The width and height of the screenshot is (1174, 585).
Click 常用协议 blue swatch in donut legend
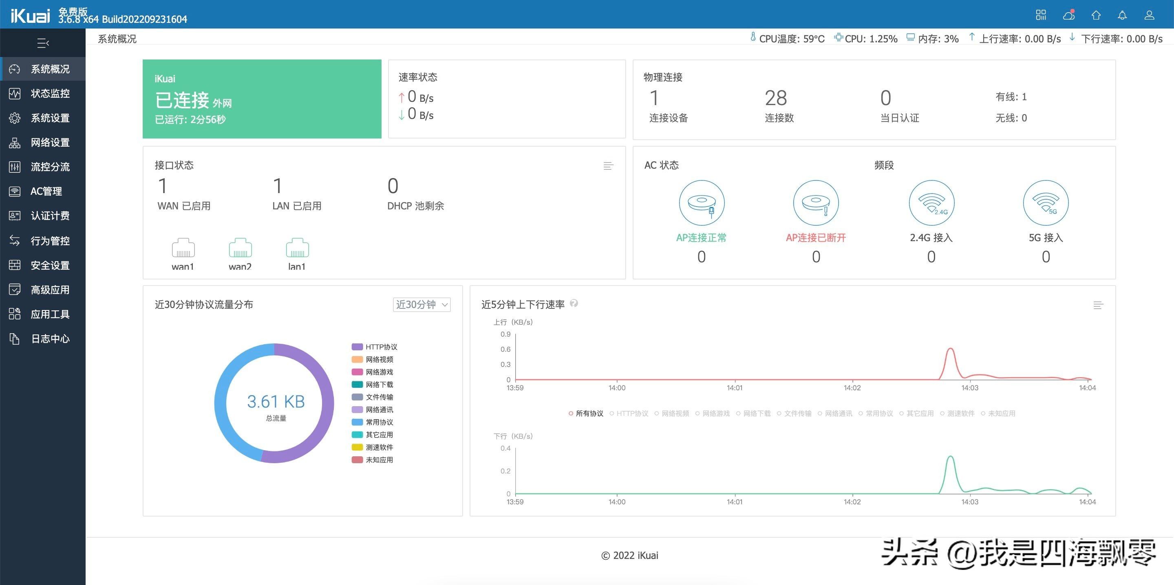pos(357,422)
